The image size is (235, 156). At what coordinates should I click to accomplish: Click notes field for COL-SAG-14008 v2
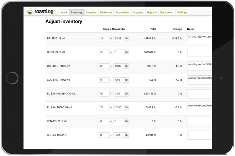[199, 80]
